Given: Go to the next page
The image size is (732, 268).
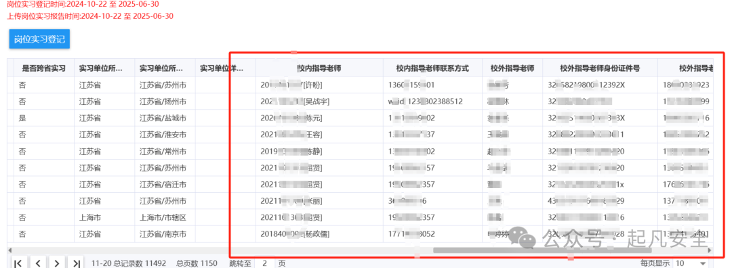Looking at the screenshot, I should click(x=57, y=263).
